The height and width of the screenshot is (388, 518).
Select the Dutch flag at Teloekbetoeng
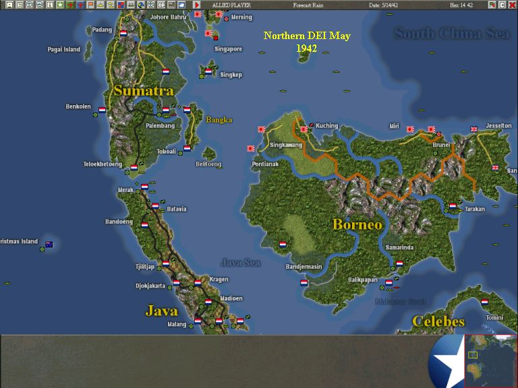134,167
